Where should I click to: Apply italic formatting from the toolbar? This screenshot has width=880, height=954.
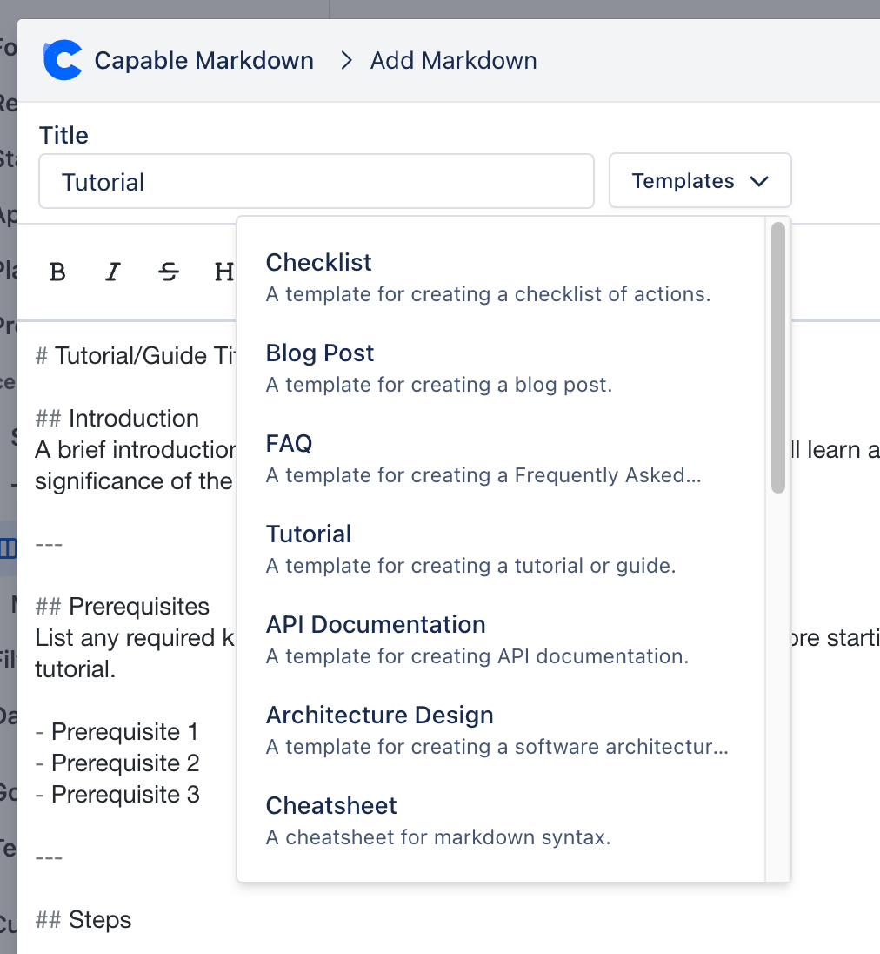pos(112,272)
